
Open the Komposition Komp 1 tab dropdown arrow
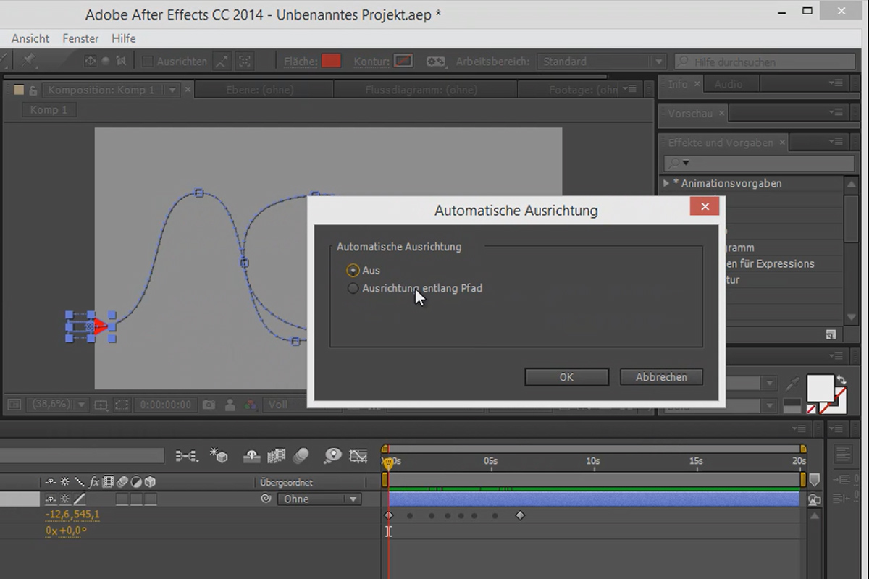[172, 90]
